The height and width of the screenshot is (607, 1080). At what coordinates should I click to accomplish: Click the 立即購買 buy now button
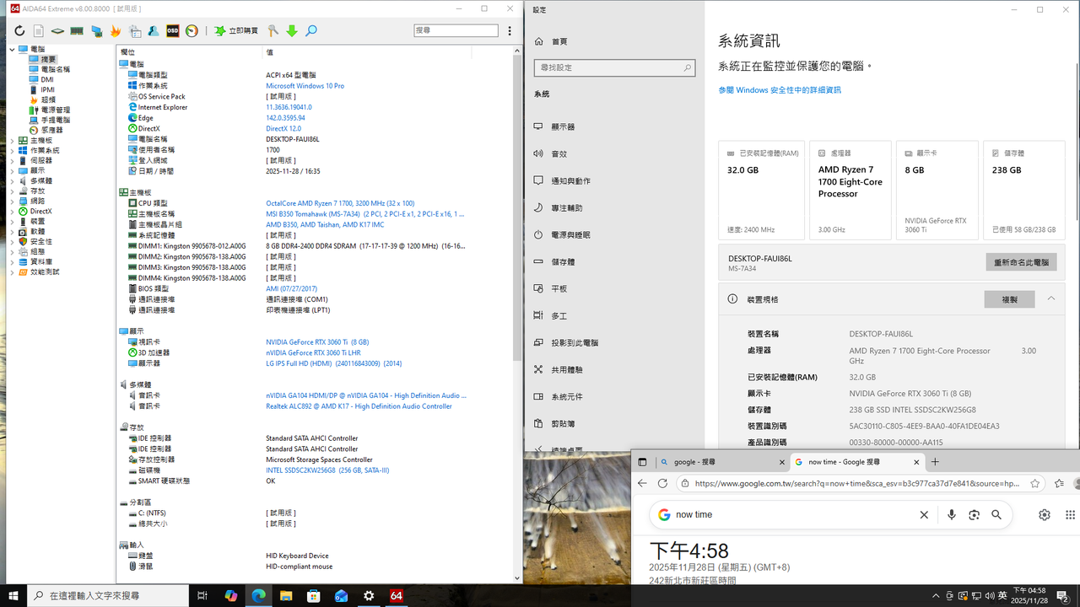(x=236, y=31)
